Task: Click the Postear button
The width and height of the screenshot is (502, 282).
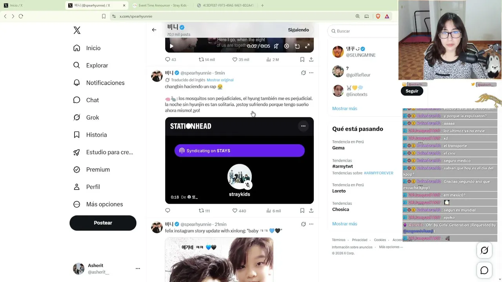Action: pyautogui.click(x=103, y=223)
